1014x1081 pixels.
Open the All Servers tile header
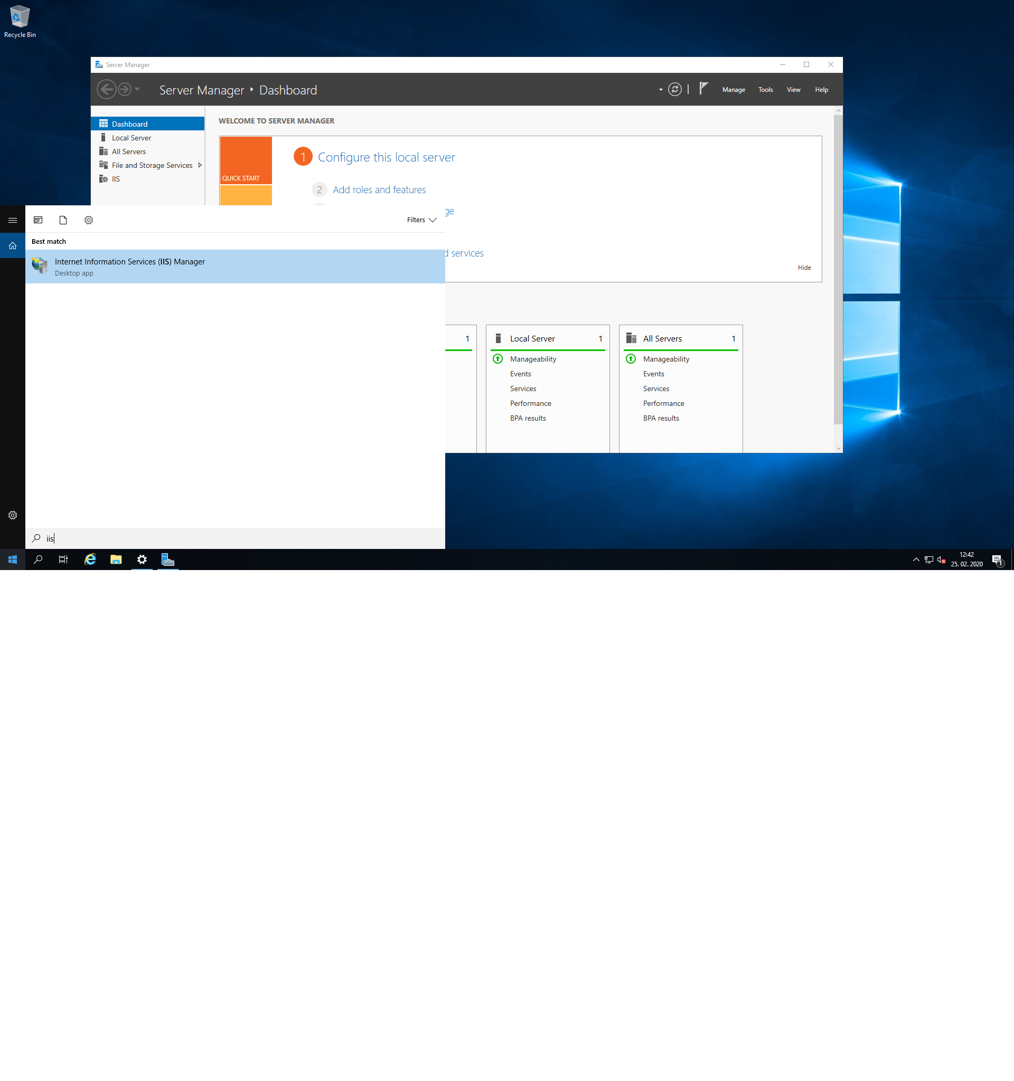pos(681,338)
